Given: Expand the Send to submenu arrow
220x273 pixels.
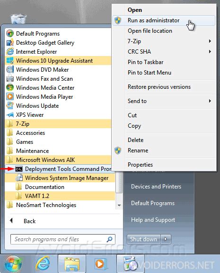Looking at the screenshot, I should click(x=210, y=101).
